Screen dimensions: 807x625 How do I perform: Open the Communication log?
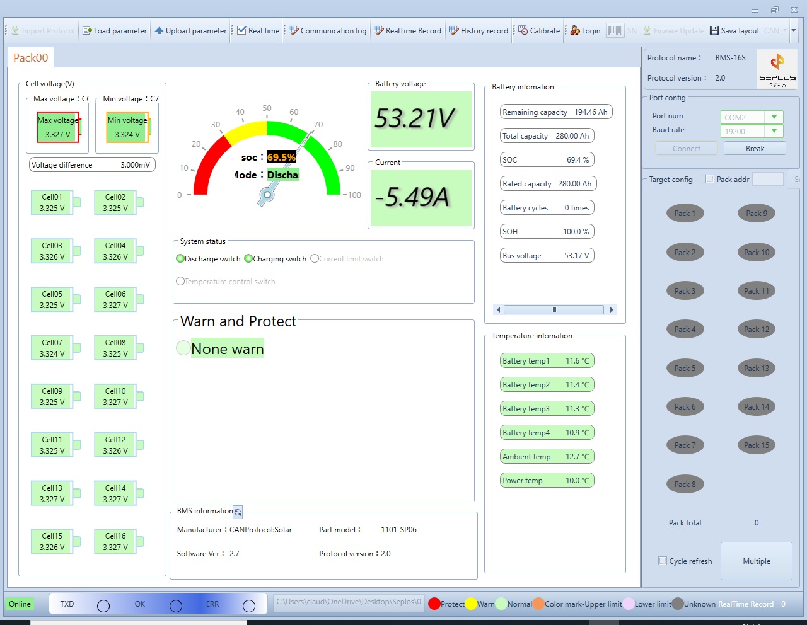(x=327, y=30)
